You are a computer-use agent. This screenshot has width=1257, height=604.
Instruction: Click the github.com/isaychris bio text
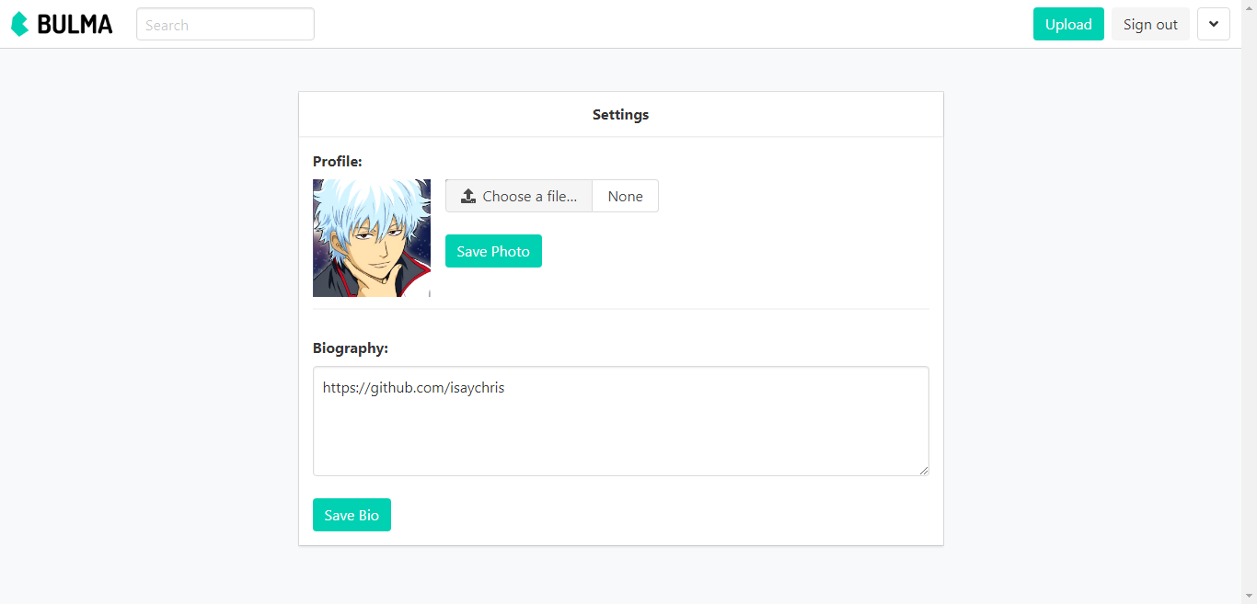[x=414, y=388]
